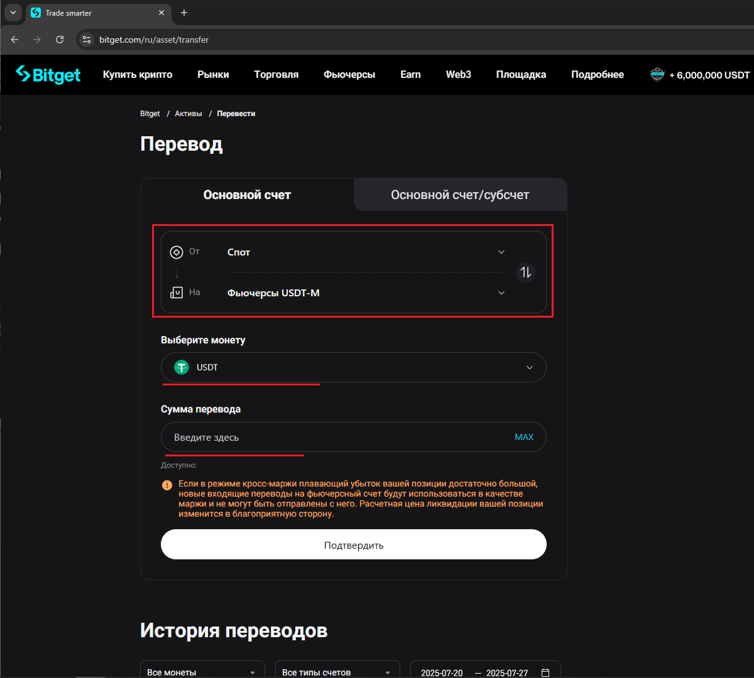Click the Доступно: balance label
Screen dimensions: 754x678
tap(179, 466)
